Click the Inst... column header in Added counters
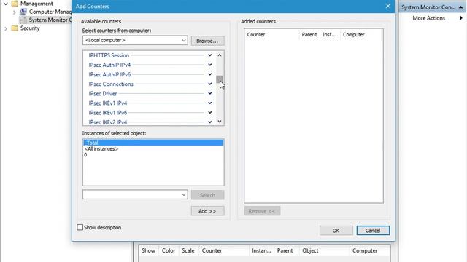Viewport: 467px width, 262px height. 329,34
